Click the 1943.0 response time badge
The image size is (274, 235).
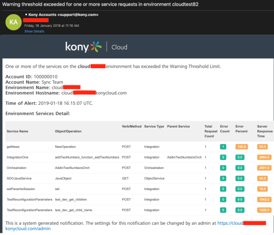[x=264, y=199]
